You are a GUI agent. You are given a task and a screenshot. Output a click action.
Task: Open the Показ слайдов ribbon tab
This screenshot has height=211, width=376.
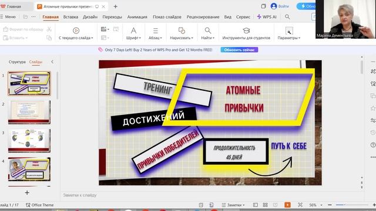pos(167,17)
